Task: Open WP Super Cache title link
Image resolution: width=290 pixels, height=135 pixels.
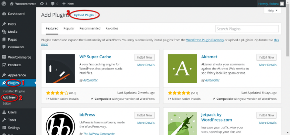Action: 95,57
